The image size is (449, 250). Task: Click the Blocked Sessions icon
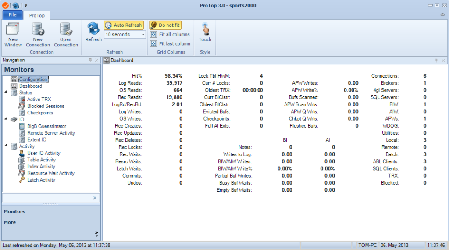[22, 106]
